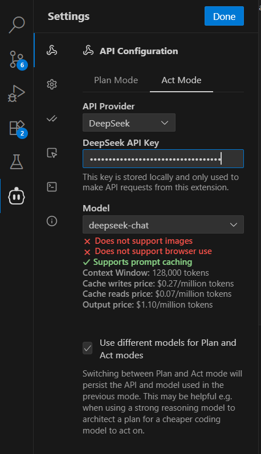The image size is (261, 454).
Task: Select About info circle section
Action: tap(52, 221)
